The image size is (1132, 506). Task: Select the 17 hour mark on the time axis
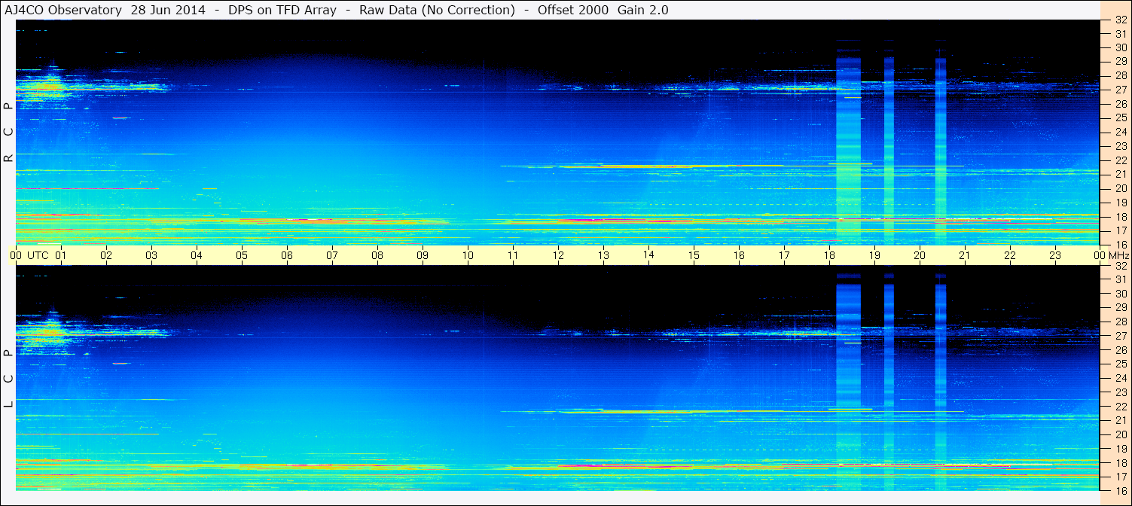pyautogui.click(x=784, y=255)
